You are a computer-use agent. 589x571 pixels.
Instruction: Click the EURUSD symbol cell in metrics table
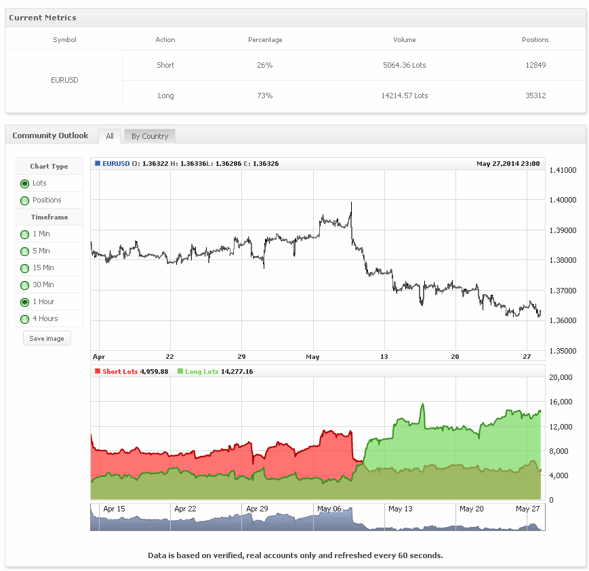click(64, 80)
